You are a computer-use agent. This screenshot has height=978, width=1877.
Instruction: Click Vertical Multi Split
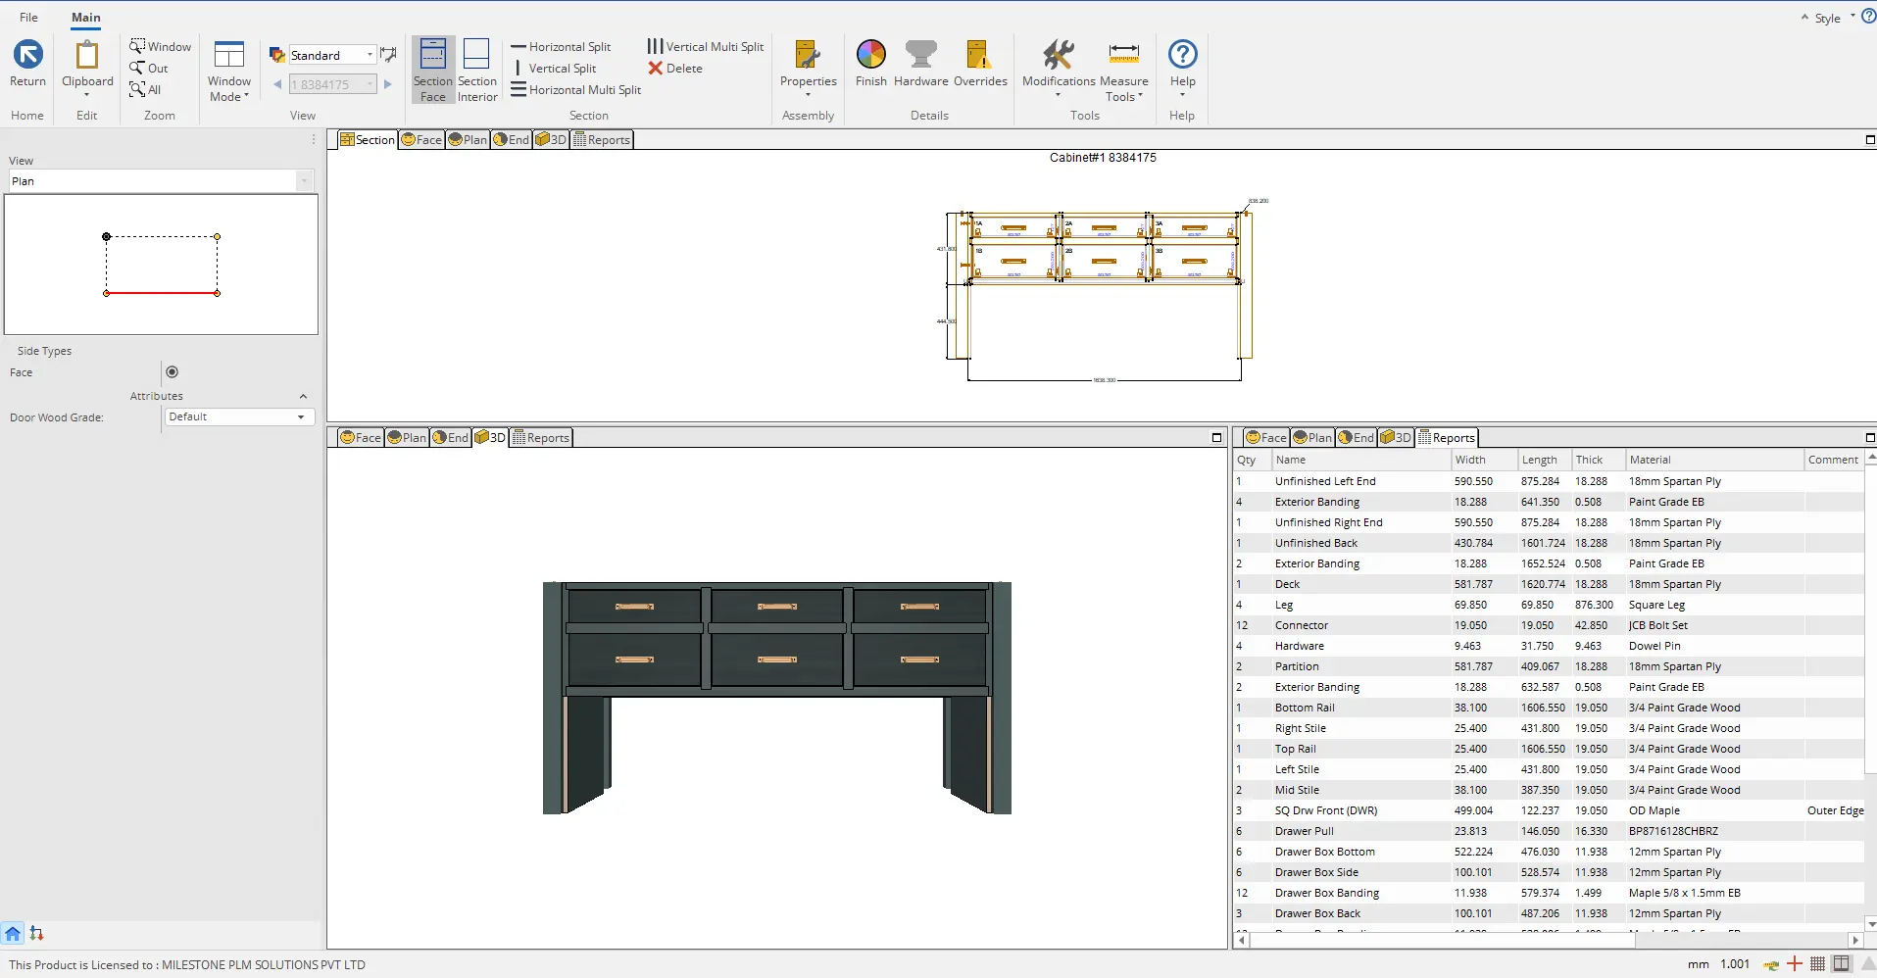point(705,46)
